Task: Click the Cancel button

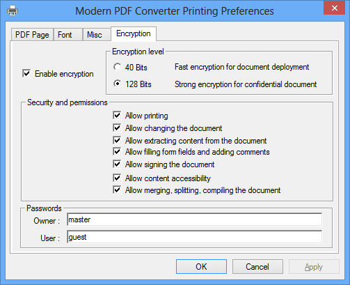Action: [257, 267]
